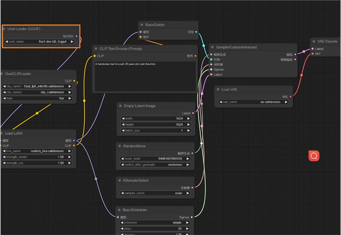Open the lora_name realism_lora selector
341x235 pixels.
37,151
